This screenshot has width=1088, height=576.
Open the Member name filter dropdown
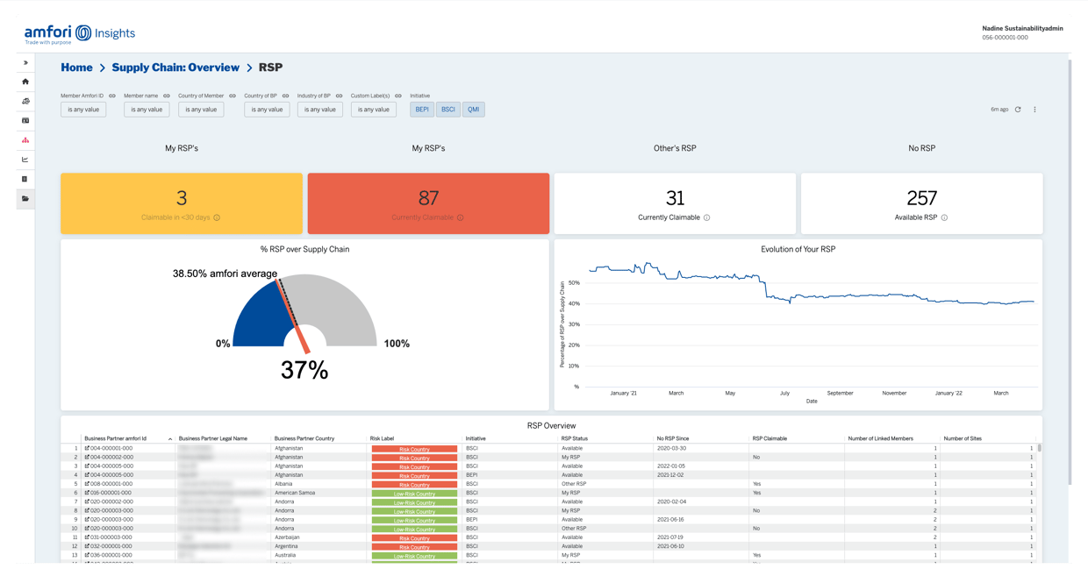(146, 109)
